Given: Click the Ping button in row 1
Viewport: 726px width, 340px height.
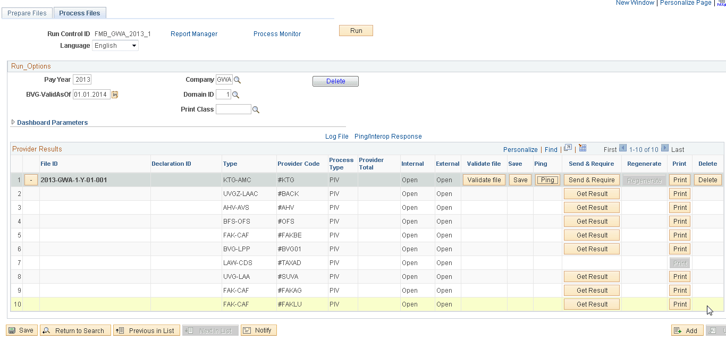Looking at the screenshot, I should (x=547, y=180).
